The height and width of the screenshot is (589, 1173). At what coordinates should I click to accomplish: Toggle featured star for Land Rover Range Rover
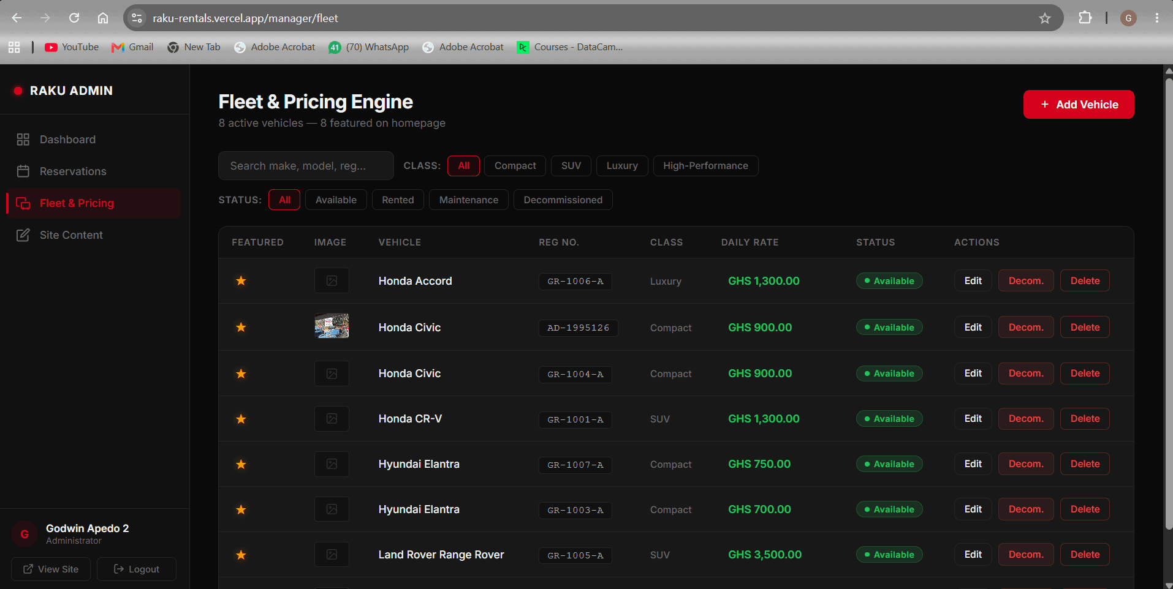(x=241, y=555)
